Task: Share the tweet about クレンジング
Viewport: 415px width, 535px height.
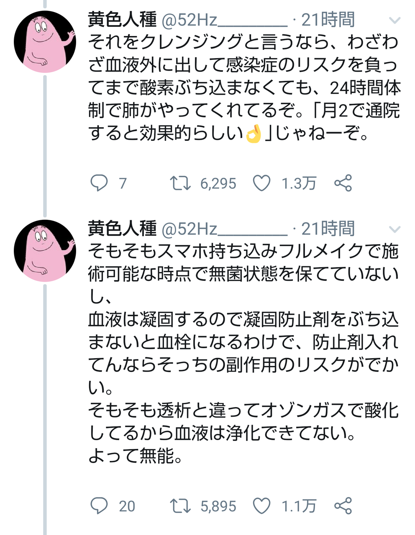Action: click(x=343, y=183)
